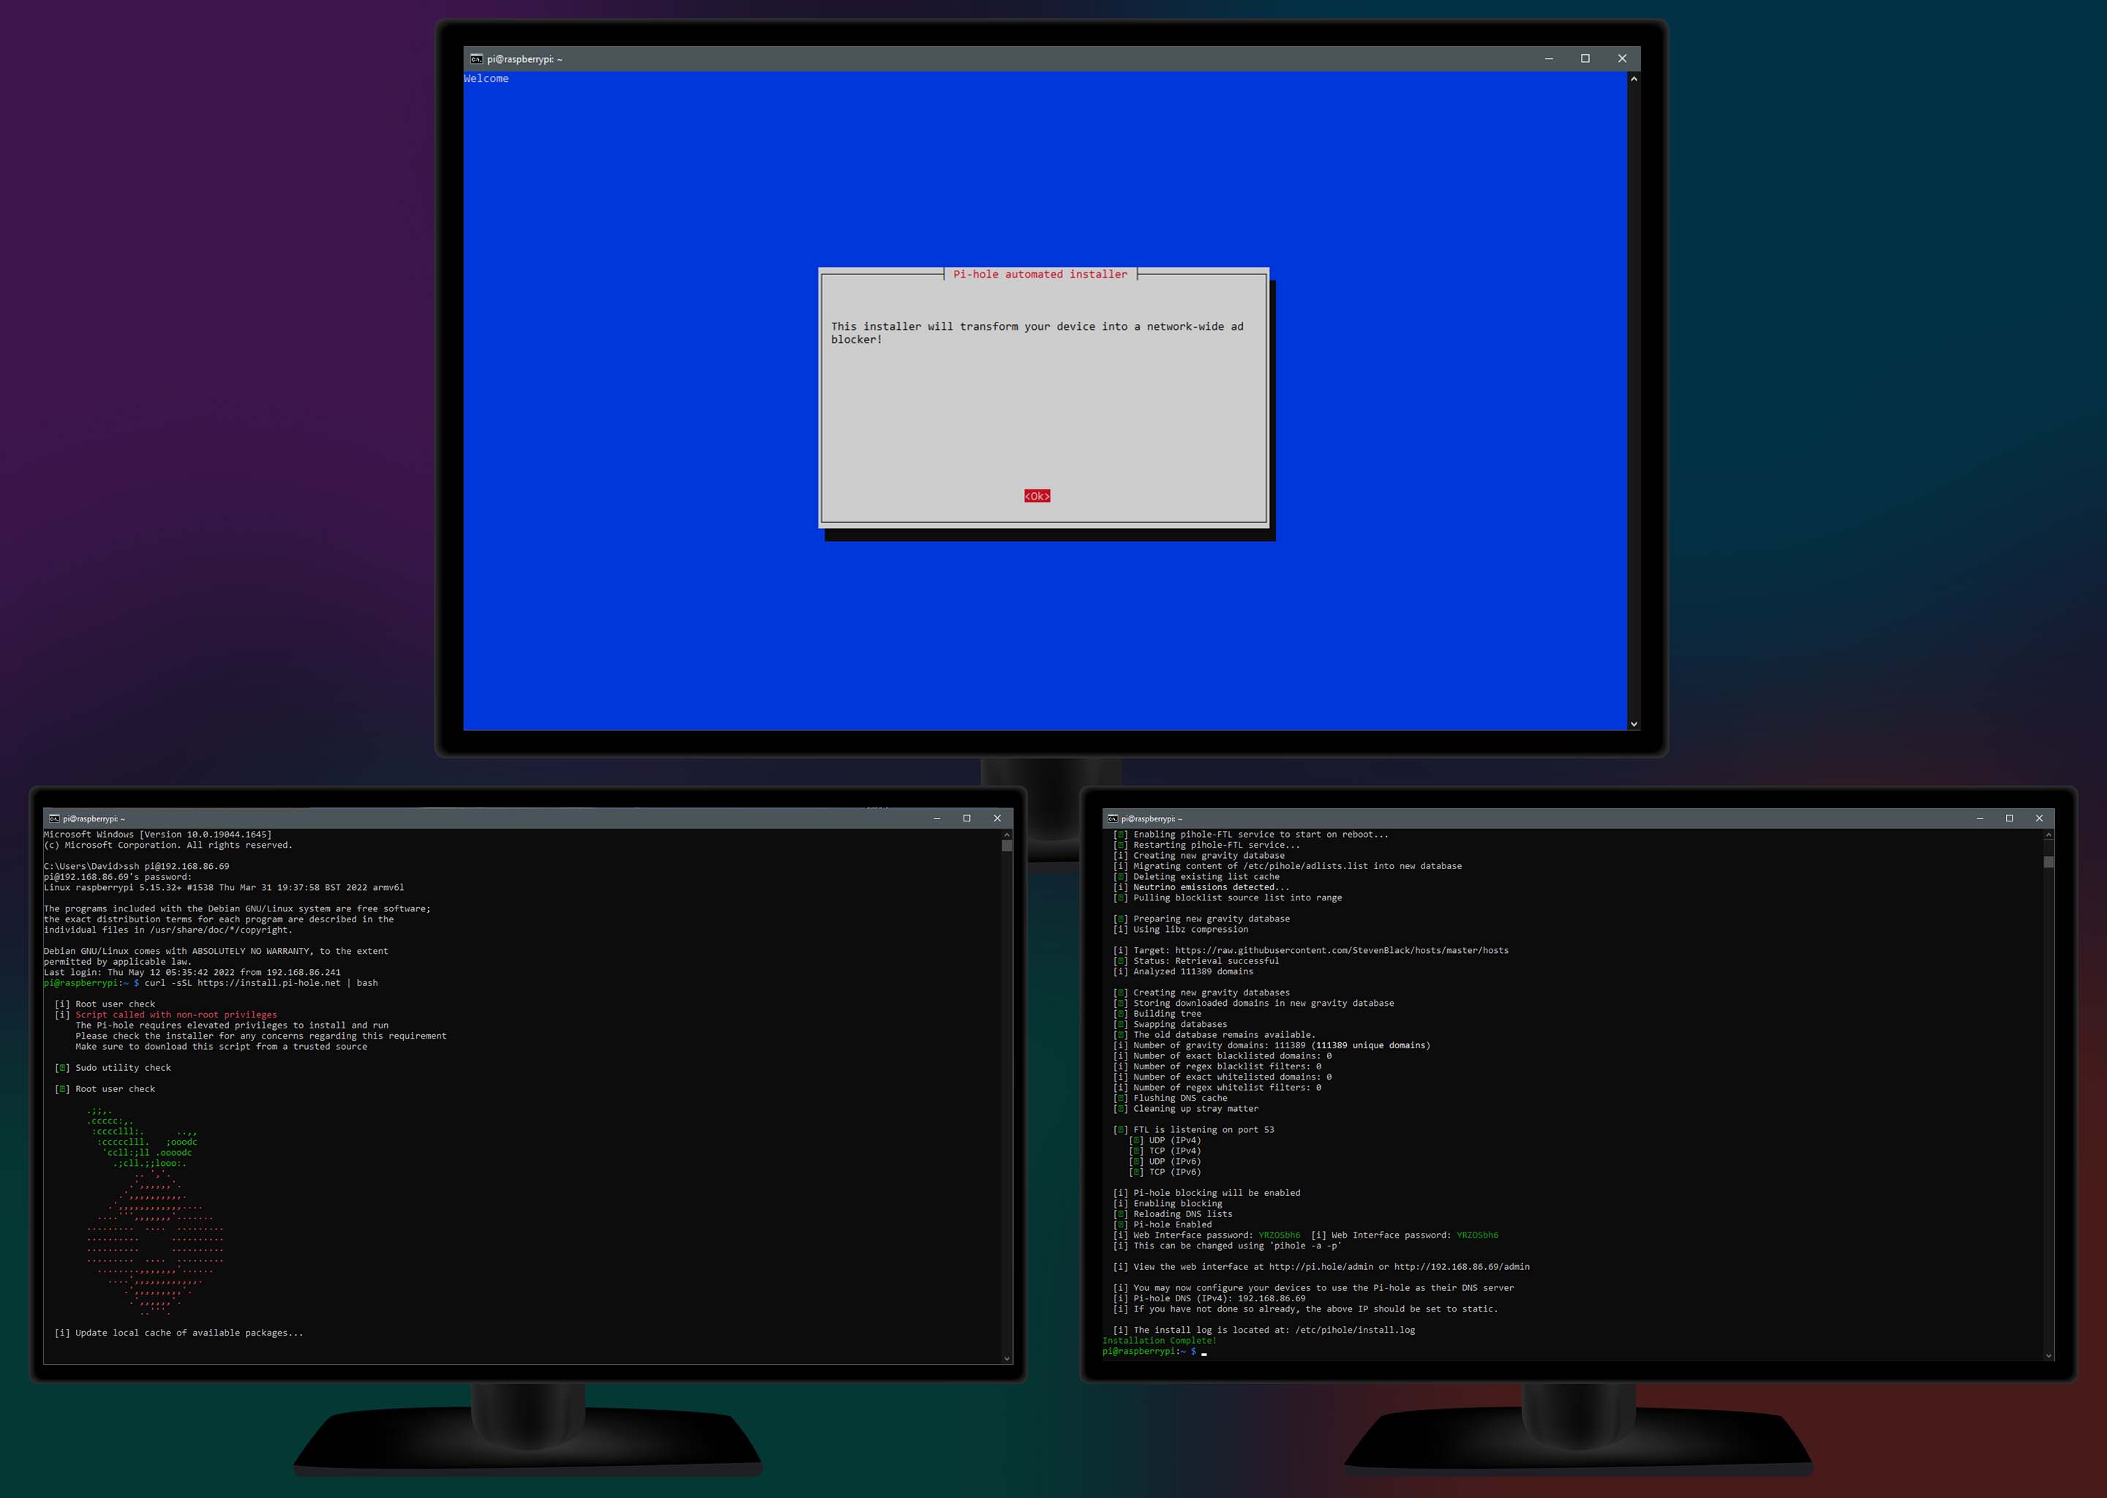Image resolution: width=2107 pixels, height=1498 pixels.
Task: Maximize the bottom-right terminal window
Action: click(2009, 818)
